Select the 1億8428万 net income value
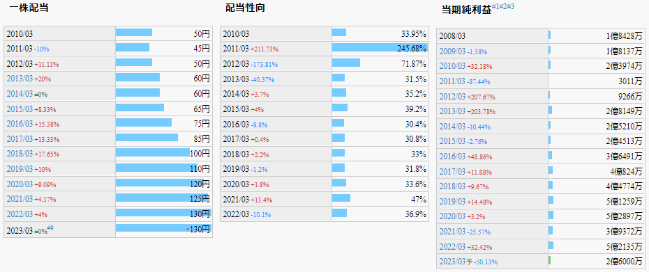 (624, 36)
